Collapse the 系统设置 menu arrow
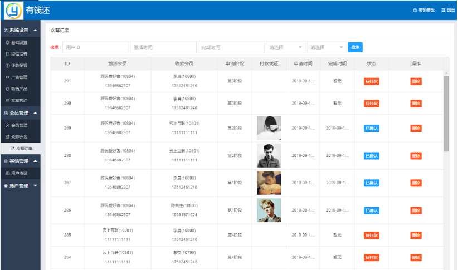The image size is (458, 270). point(35,30)
